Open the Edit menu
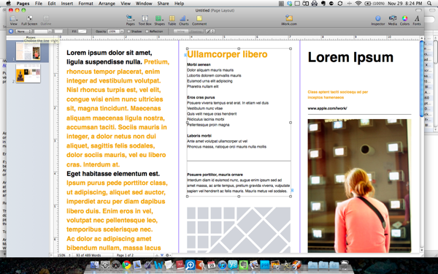 pyautogui.click(x=52, y=4)
